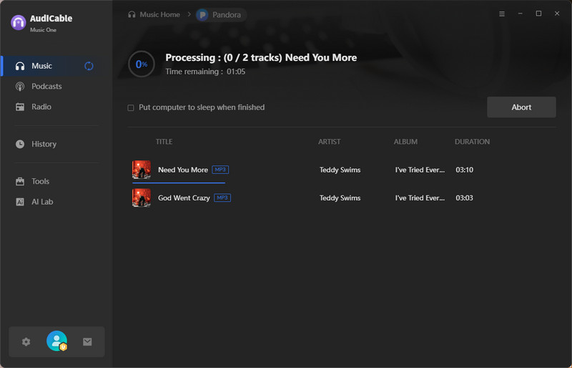Click the spinning sync icon beside Music

point(89,66)
